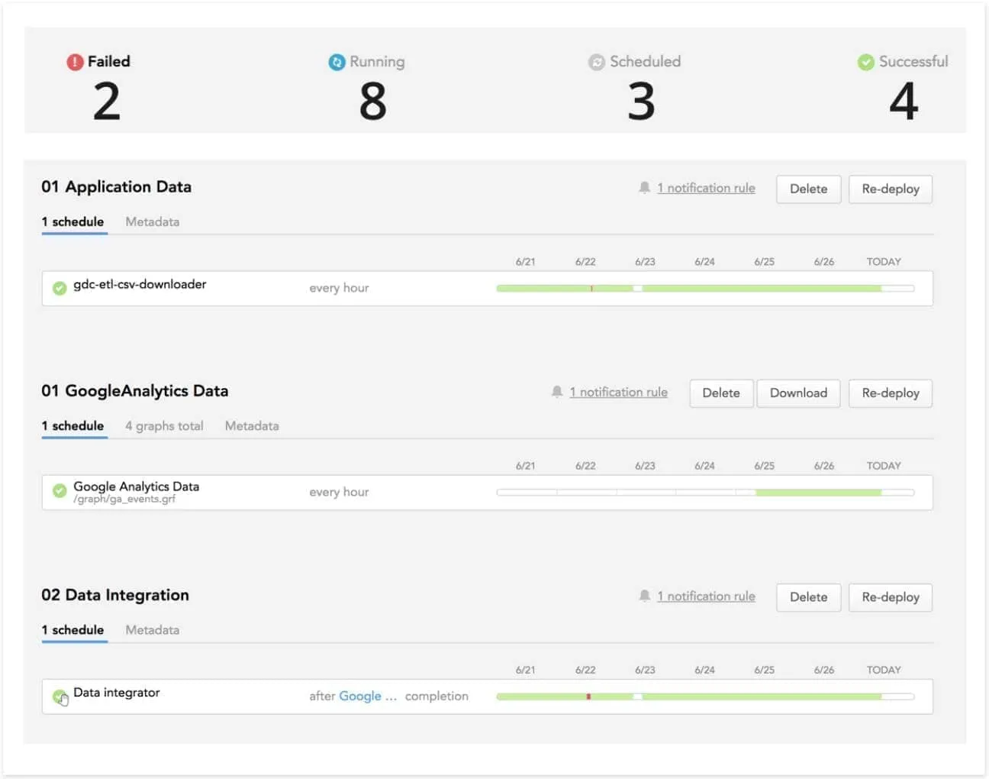Open notification rule link for Data Integration
This screenshot has width=989, height=779.
706,596
